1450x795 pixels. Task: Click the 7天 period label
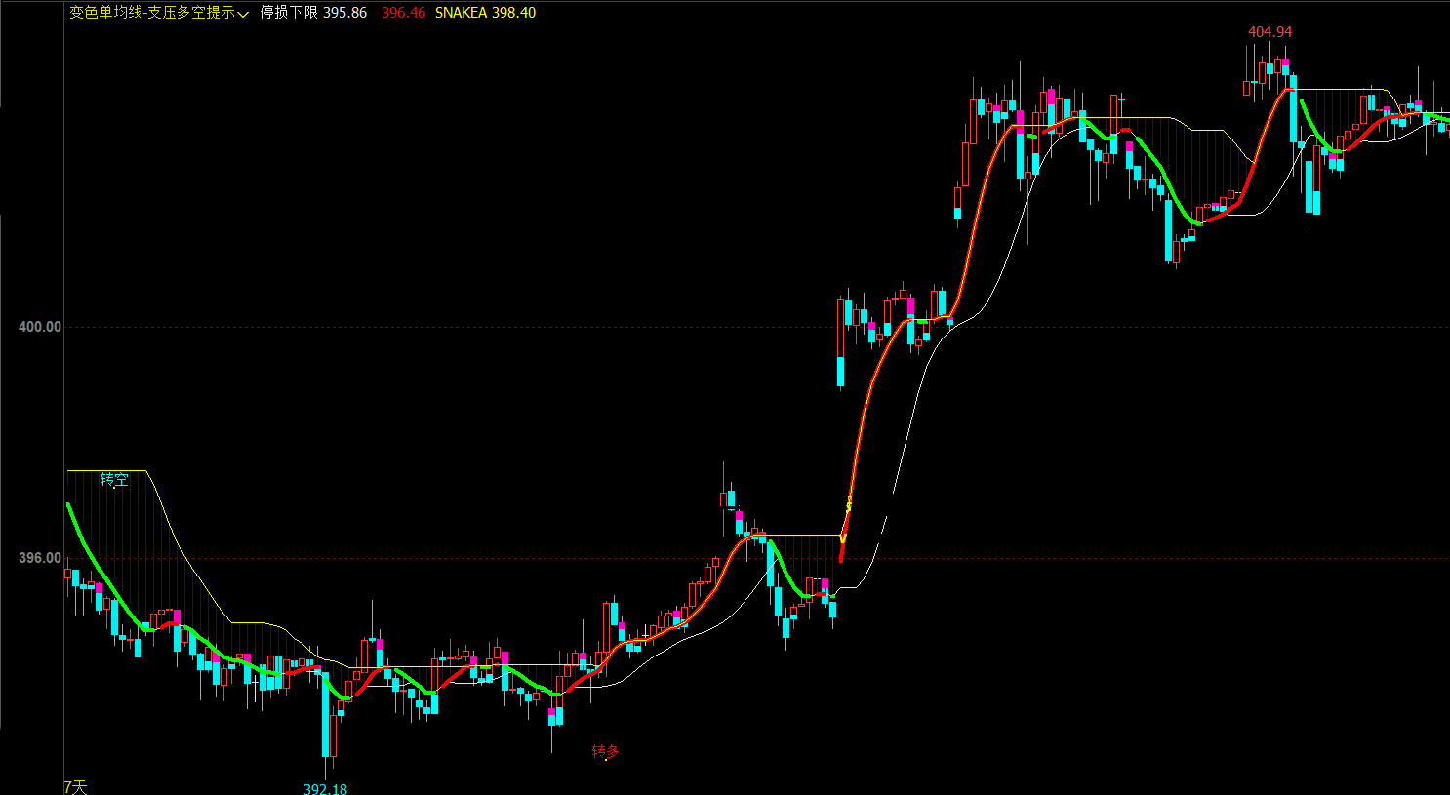[75, 787]
